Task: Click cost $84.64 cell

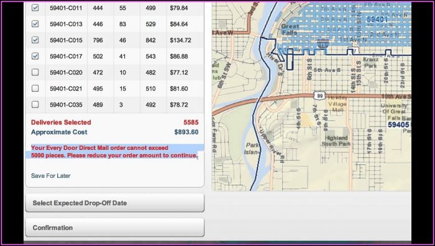Action: 179,24
